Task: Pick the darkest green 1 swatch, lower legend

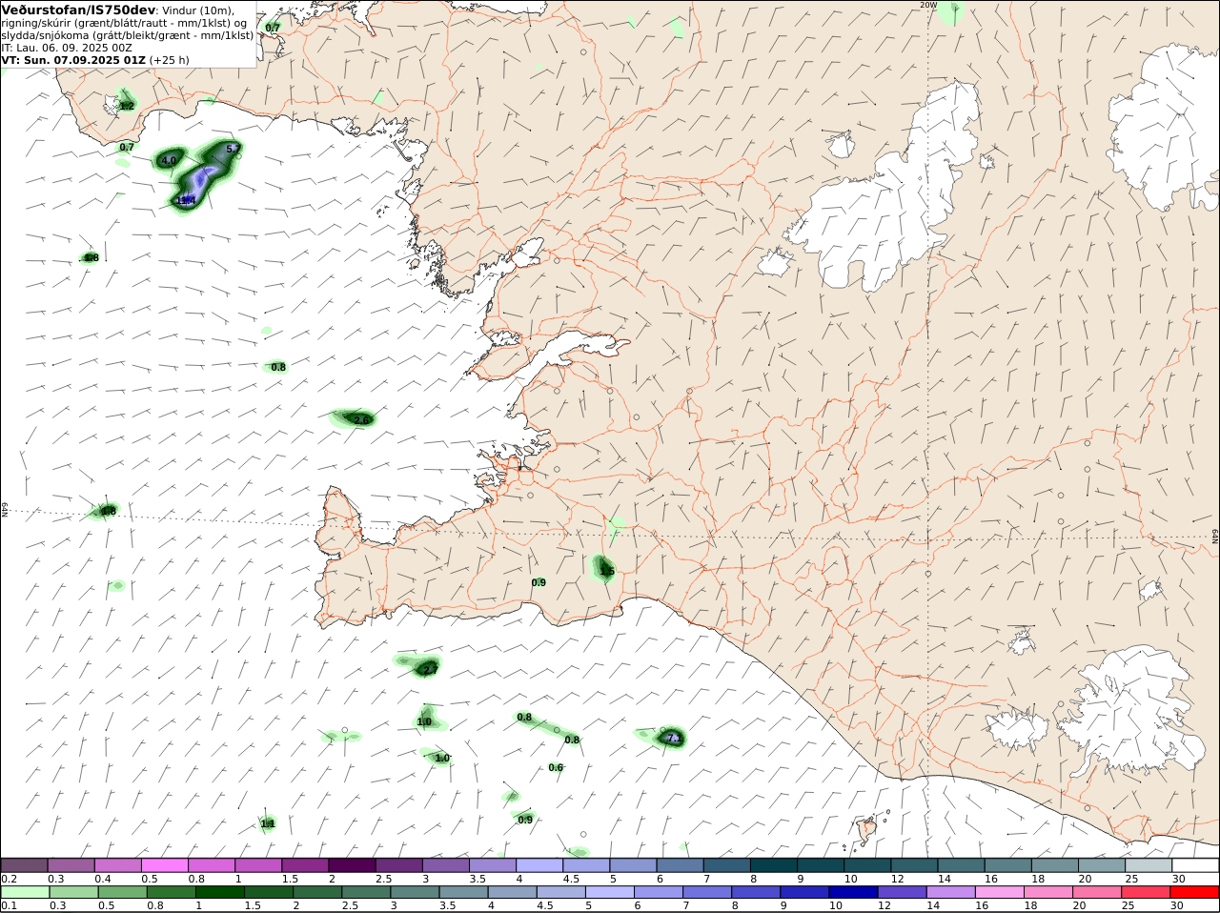Action: point(219,893)
